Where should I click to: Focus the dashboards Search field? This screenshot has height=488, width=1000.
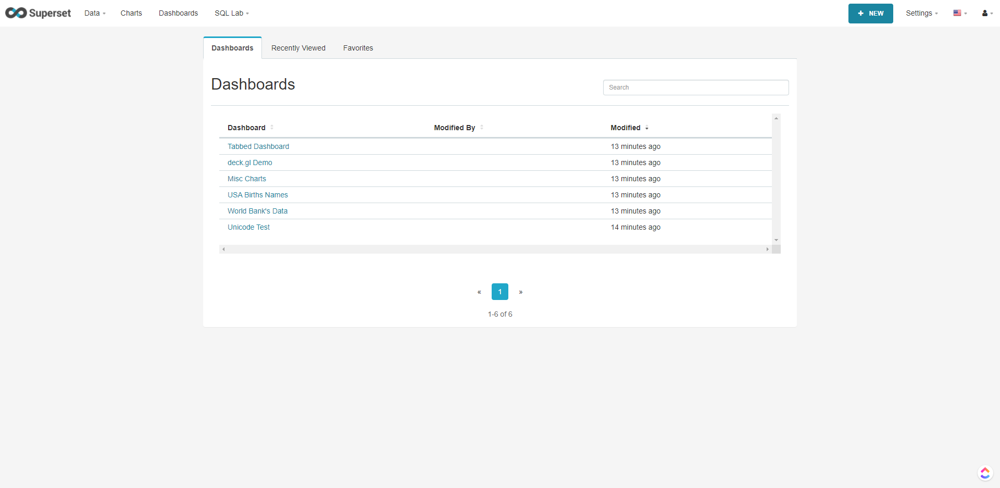696,87
